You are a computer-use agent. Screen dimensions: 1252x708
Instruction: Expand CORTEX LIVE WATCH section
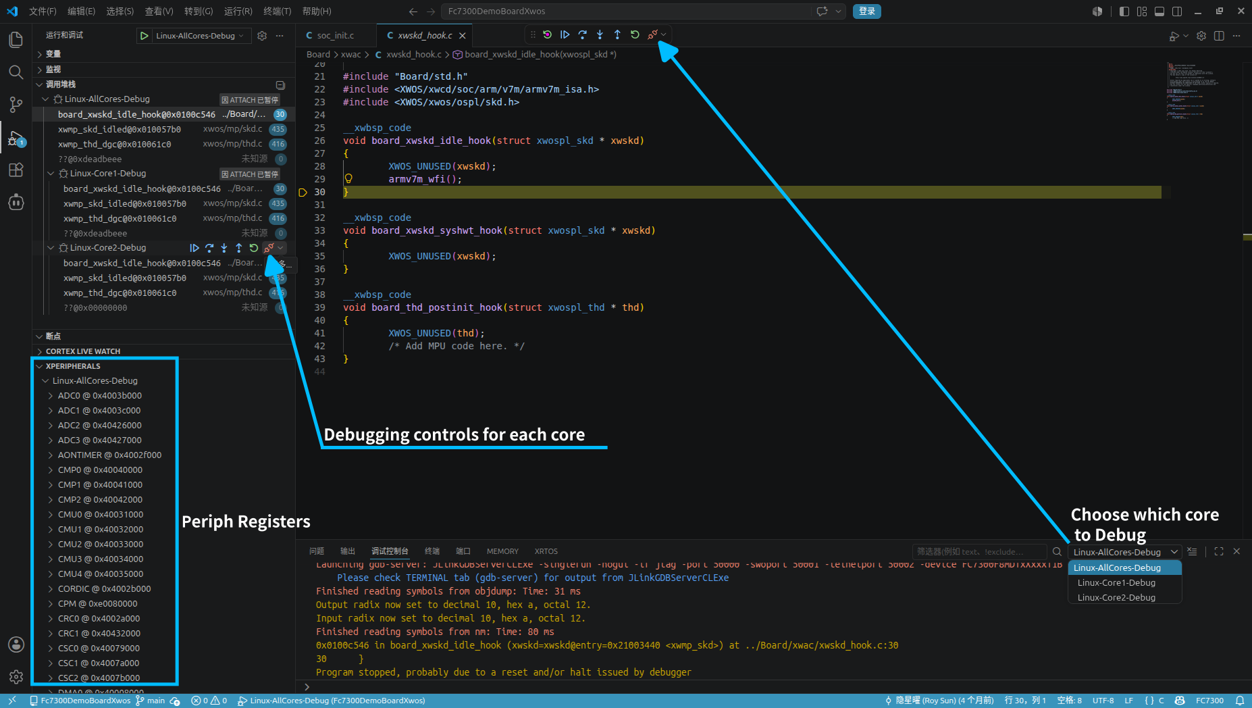(164, 351)
